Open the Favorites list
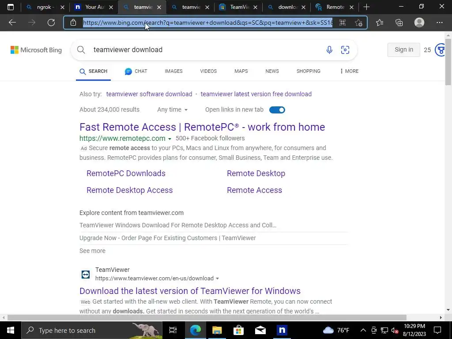The image size is (452, 339). click(x=380, y=23)
